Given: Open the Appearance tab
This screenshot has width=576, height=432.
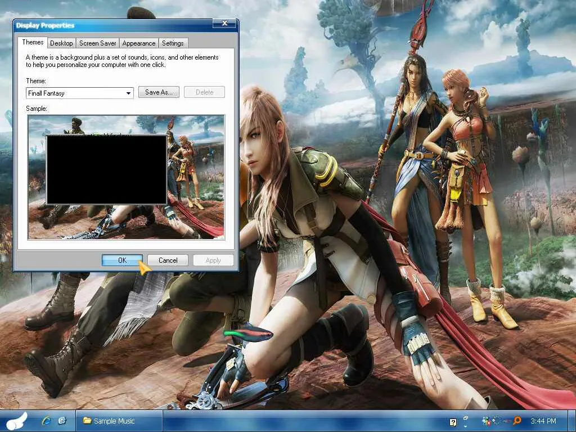Looking at the screenshot, I should point(139,43).
